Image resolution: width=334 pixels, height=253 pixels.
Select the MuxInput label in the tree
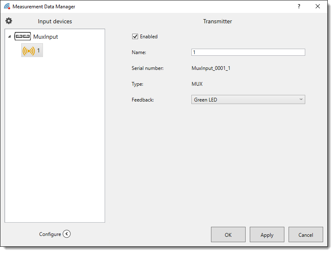coord(45,37)
